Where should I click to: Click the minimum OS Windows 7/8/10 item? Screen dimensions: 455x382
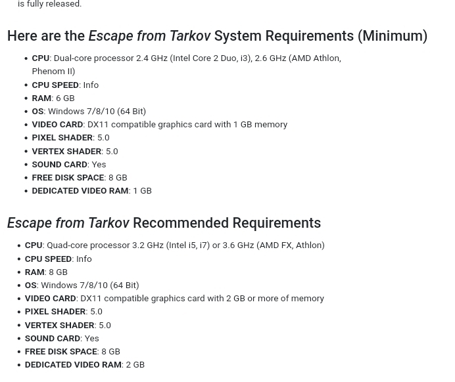point(89,112)
